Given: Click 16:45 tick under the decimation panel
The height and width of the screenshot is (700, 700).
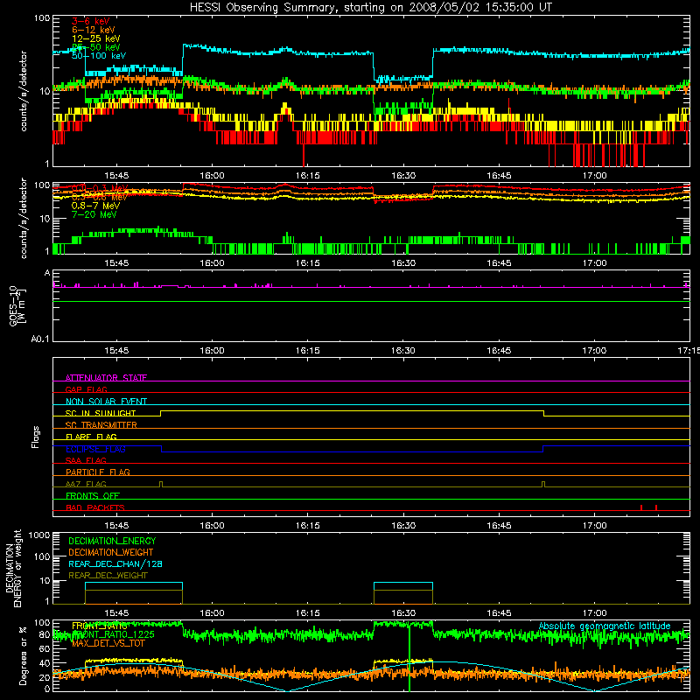Looking at the screenshot, I should point(499,613).
